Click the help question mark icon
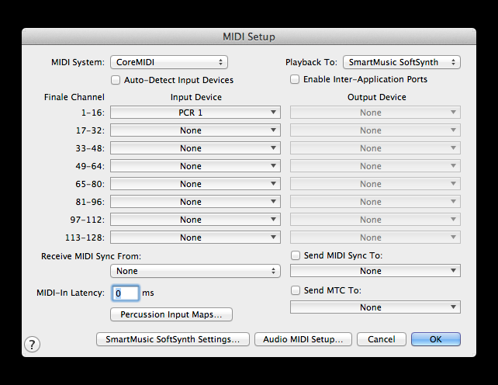The height and width of the screenshot is (385, 498). pos(33,344)
